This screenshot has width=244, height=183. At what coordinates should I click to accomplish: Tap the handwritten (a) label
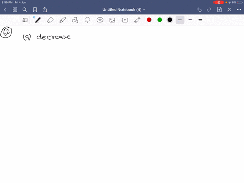coord(27,37)
